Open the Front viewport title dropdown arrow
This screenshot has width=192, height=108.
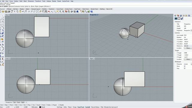(x=10, y=59)
